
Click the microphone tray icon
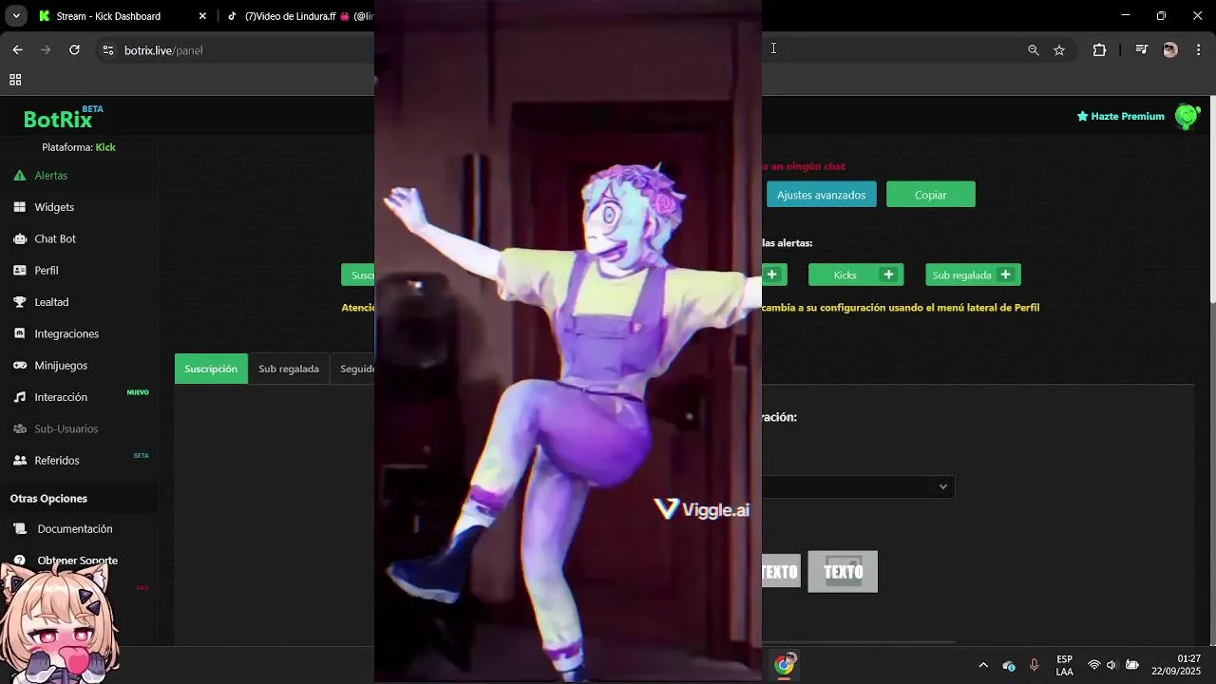point(1034,665)
